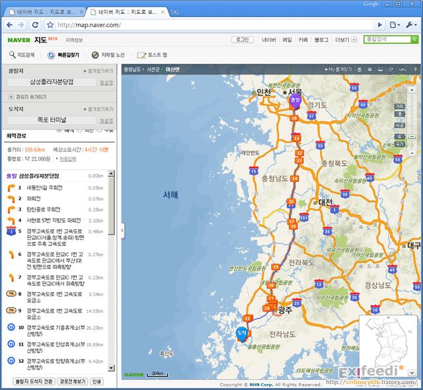Click the green search magnifier button
423x390 pixels.
coord(414,40)
